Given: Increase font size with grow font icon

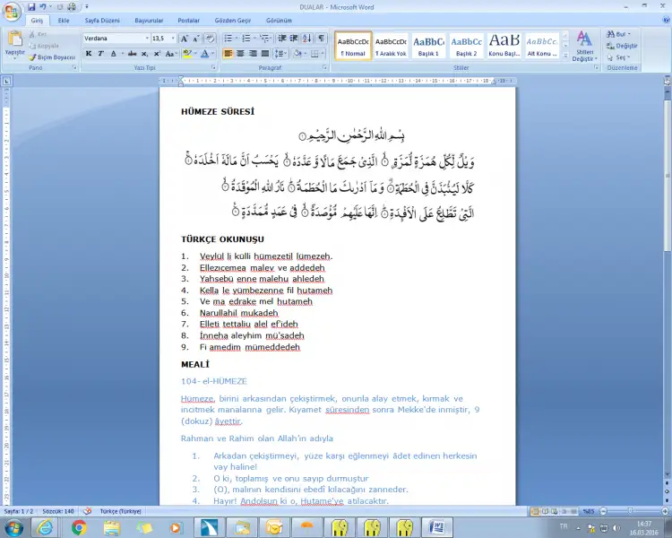Looking at the screenshot, I should click(185, 39).
